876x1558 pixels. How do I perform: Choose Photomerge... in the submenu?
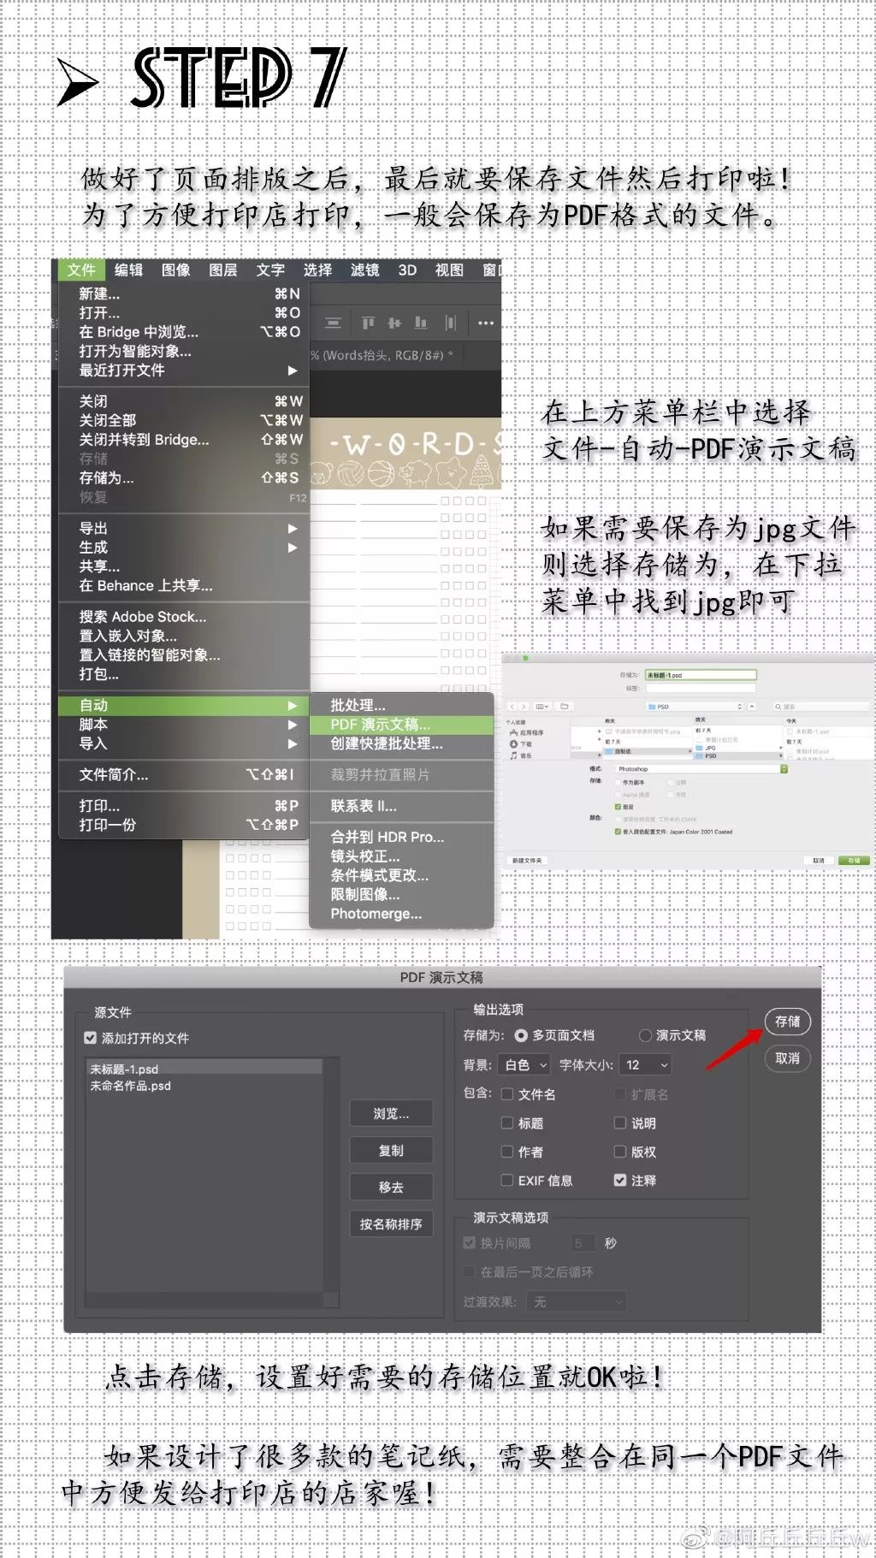coord(401,914)
